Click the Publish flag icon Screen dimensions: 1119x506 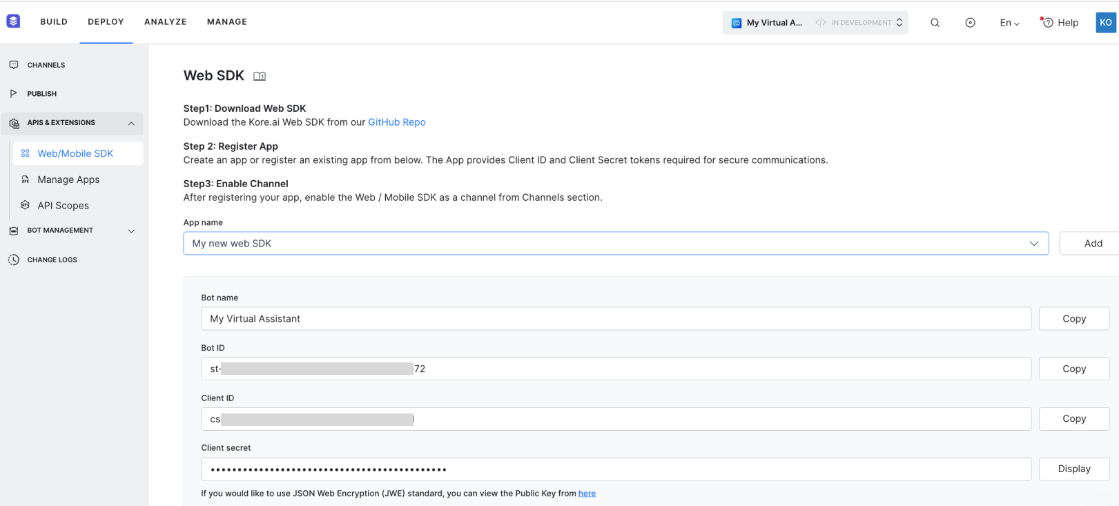click(x=14, y=93)
